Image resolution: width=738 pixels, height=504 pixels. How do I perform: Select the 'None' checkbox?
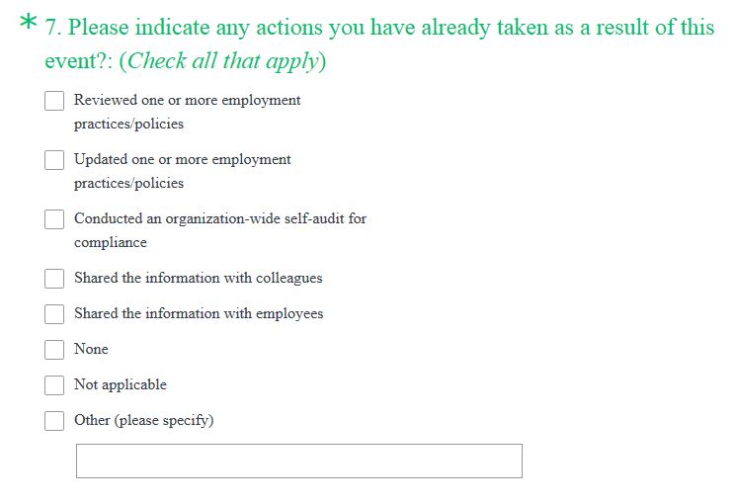click(54, 350)
